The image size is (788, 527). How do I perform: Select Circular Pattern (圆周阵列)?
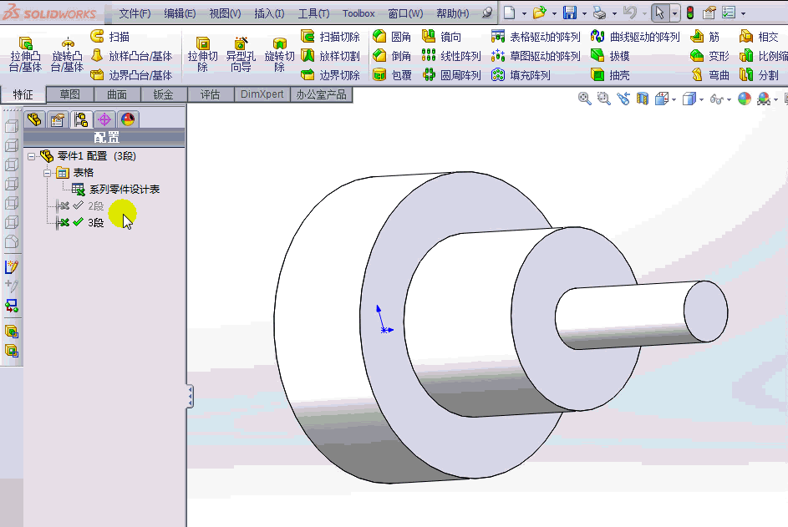tap(451, 75)
